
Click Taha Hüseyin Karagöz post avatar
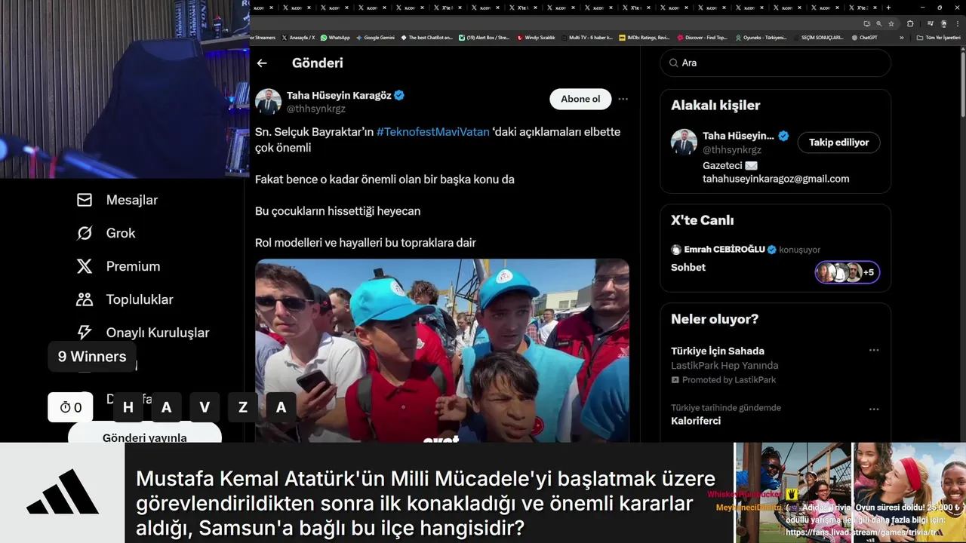click(268, 101)
